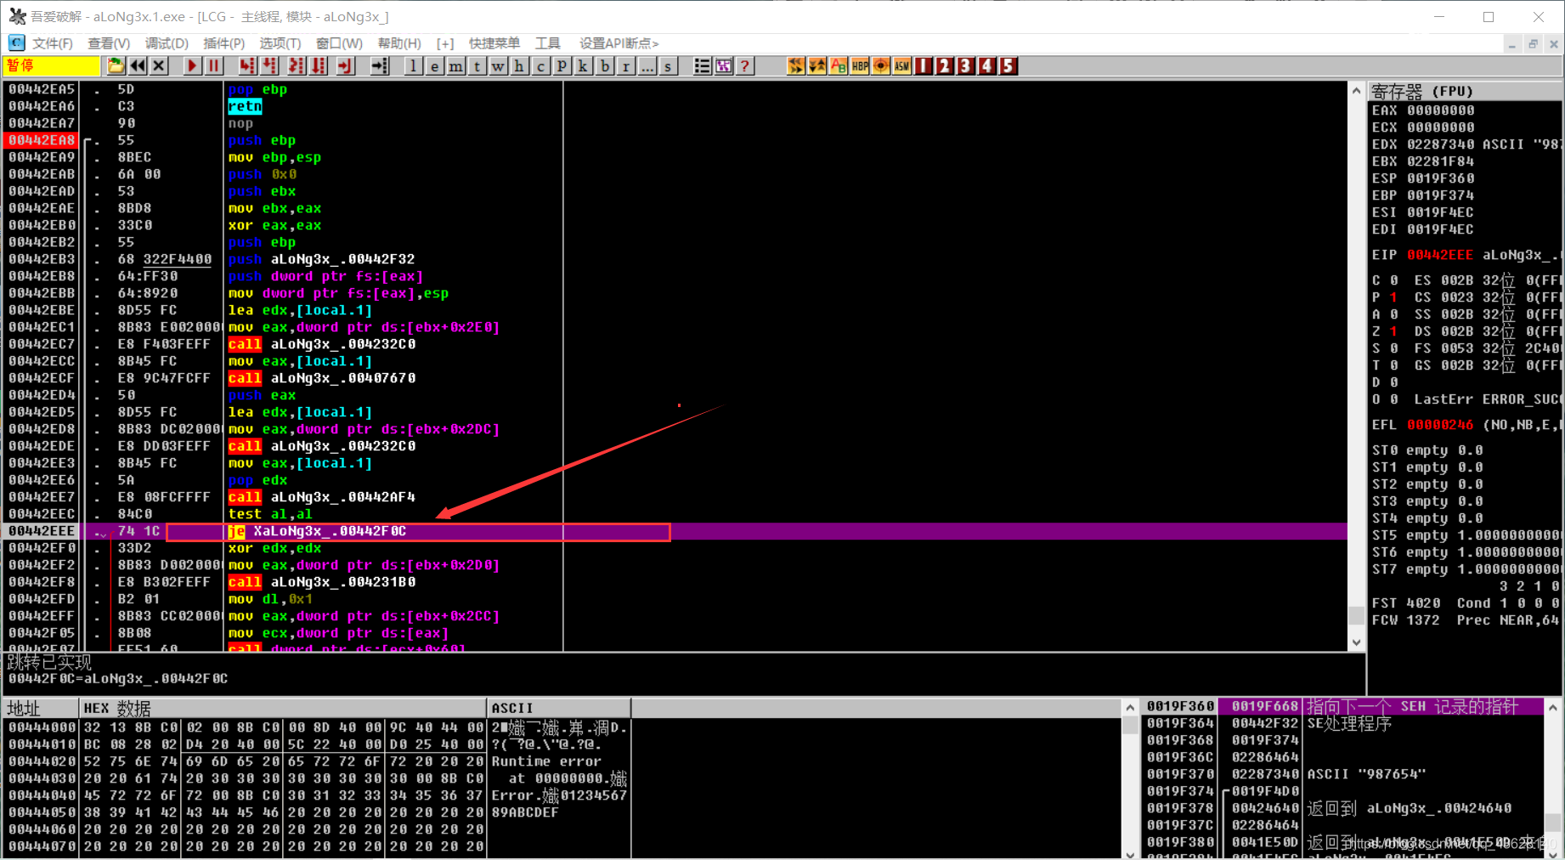Show handles 'h' button
Image resolution: width=1565 pixels, height=860 pixels.
pos(519,65)
